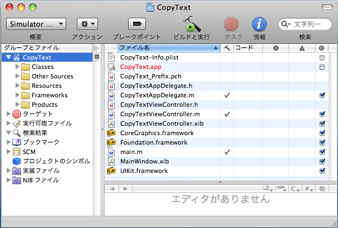Screen dimensions: 338x228
Task: Toggle target checkbox for CopyText-Info.plist
Action: click(322, 57)
